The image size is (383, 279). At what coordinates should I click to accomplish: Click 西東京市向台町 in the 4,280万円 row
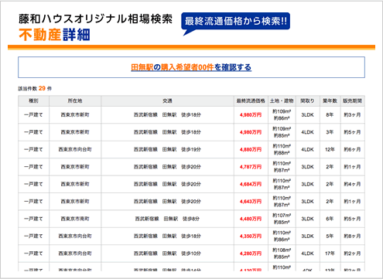tap(75, 253)
